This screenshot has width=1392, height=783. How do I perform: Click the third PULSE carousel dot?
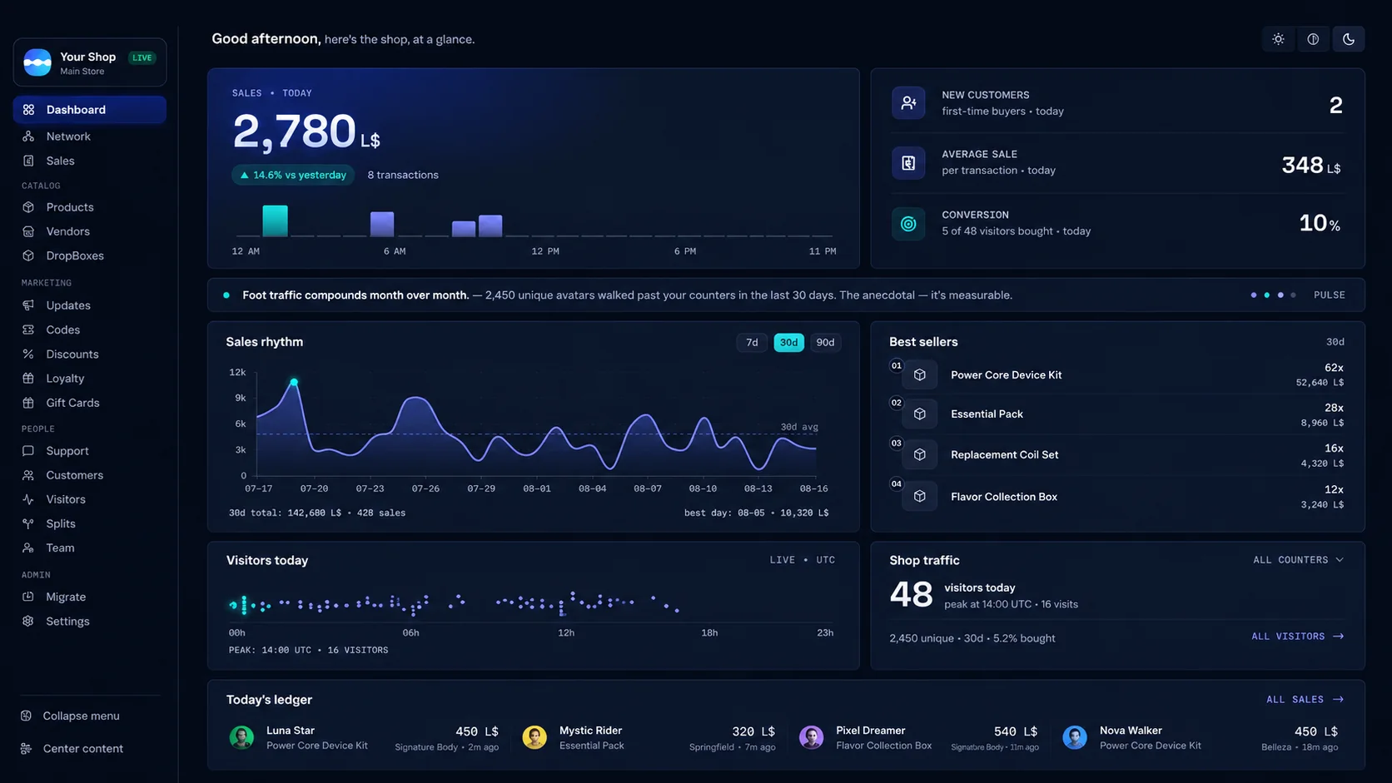click(1280, 295)
